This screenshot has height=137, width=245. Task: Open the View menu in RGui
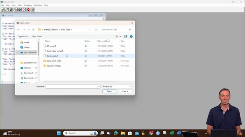point(14,5)
